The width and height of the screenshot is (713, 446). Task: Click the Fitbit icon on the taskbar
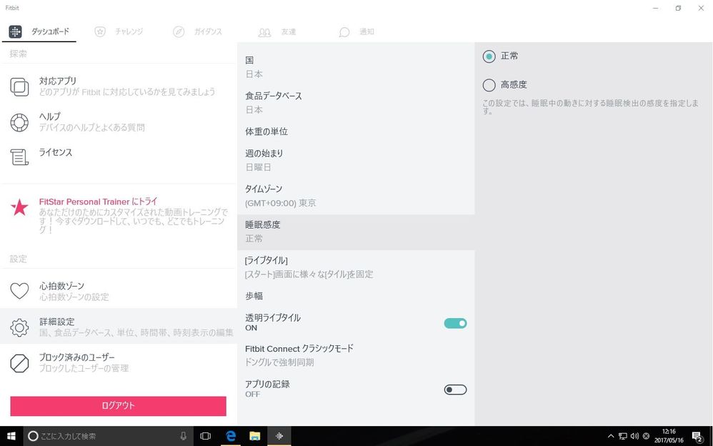click(x=279, y=436)
